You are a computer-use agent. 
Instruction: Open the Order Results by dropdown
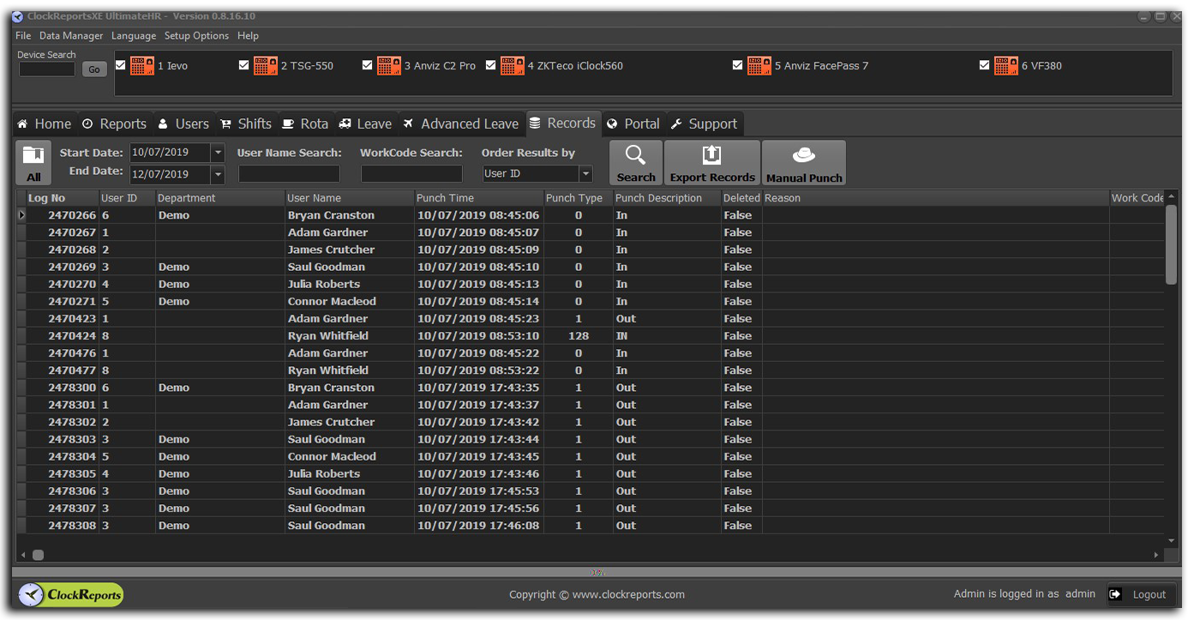tap(585, 174)
